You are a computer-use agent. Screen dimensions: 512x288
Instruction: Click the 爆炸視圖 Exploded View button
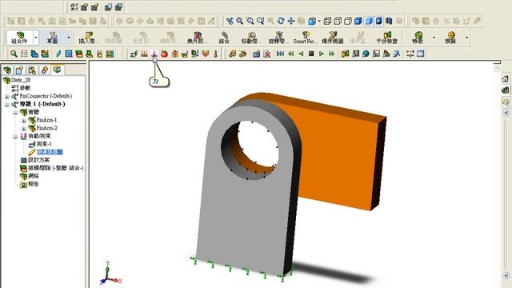pyautogui.click(x=333, y=38)
